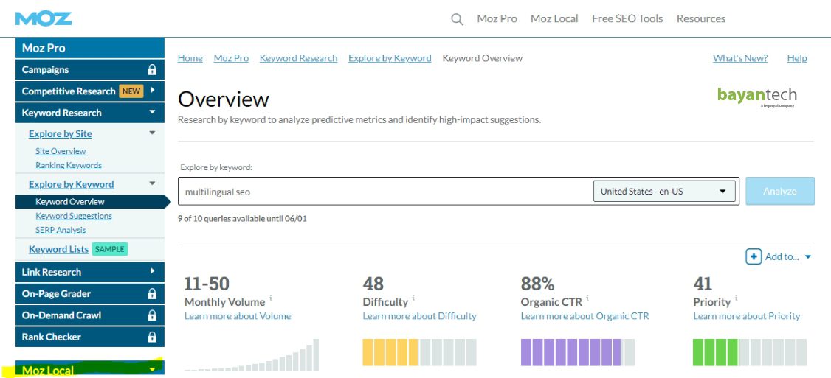Open the Resources menu
Screen dimensions: 831x378
click(701, 18)
